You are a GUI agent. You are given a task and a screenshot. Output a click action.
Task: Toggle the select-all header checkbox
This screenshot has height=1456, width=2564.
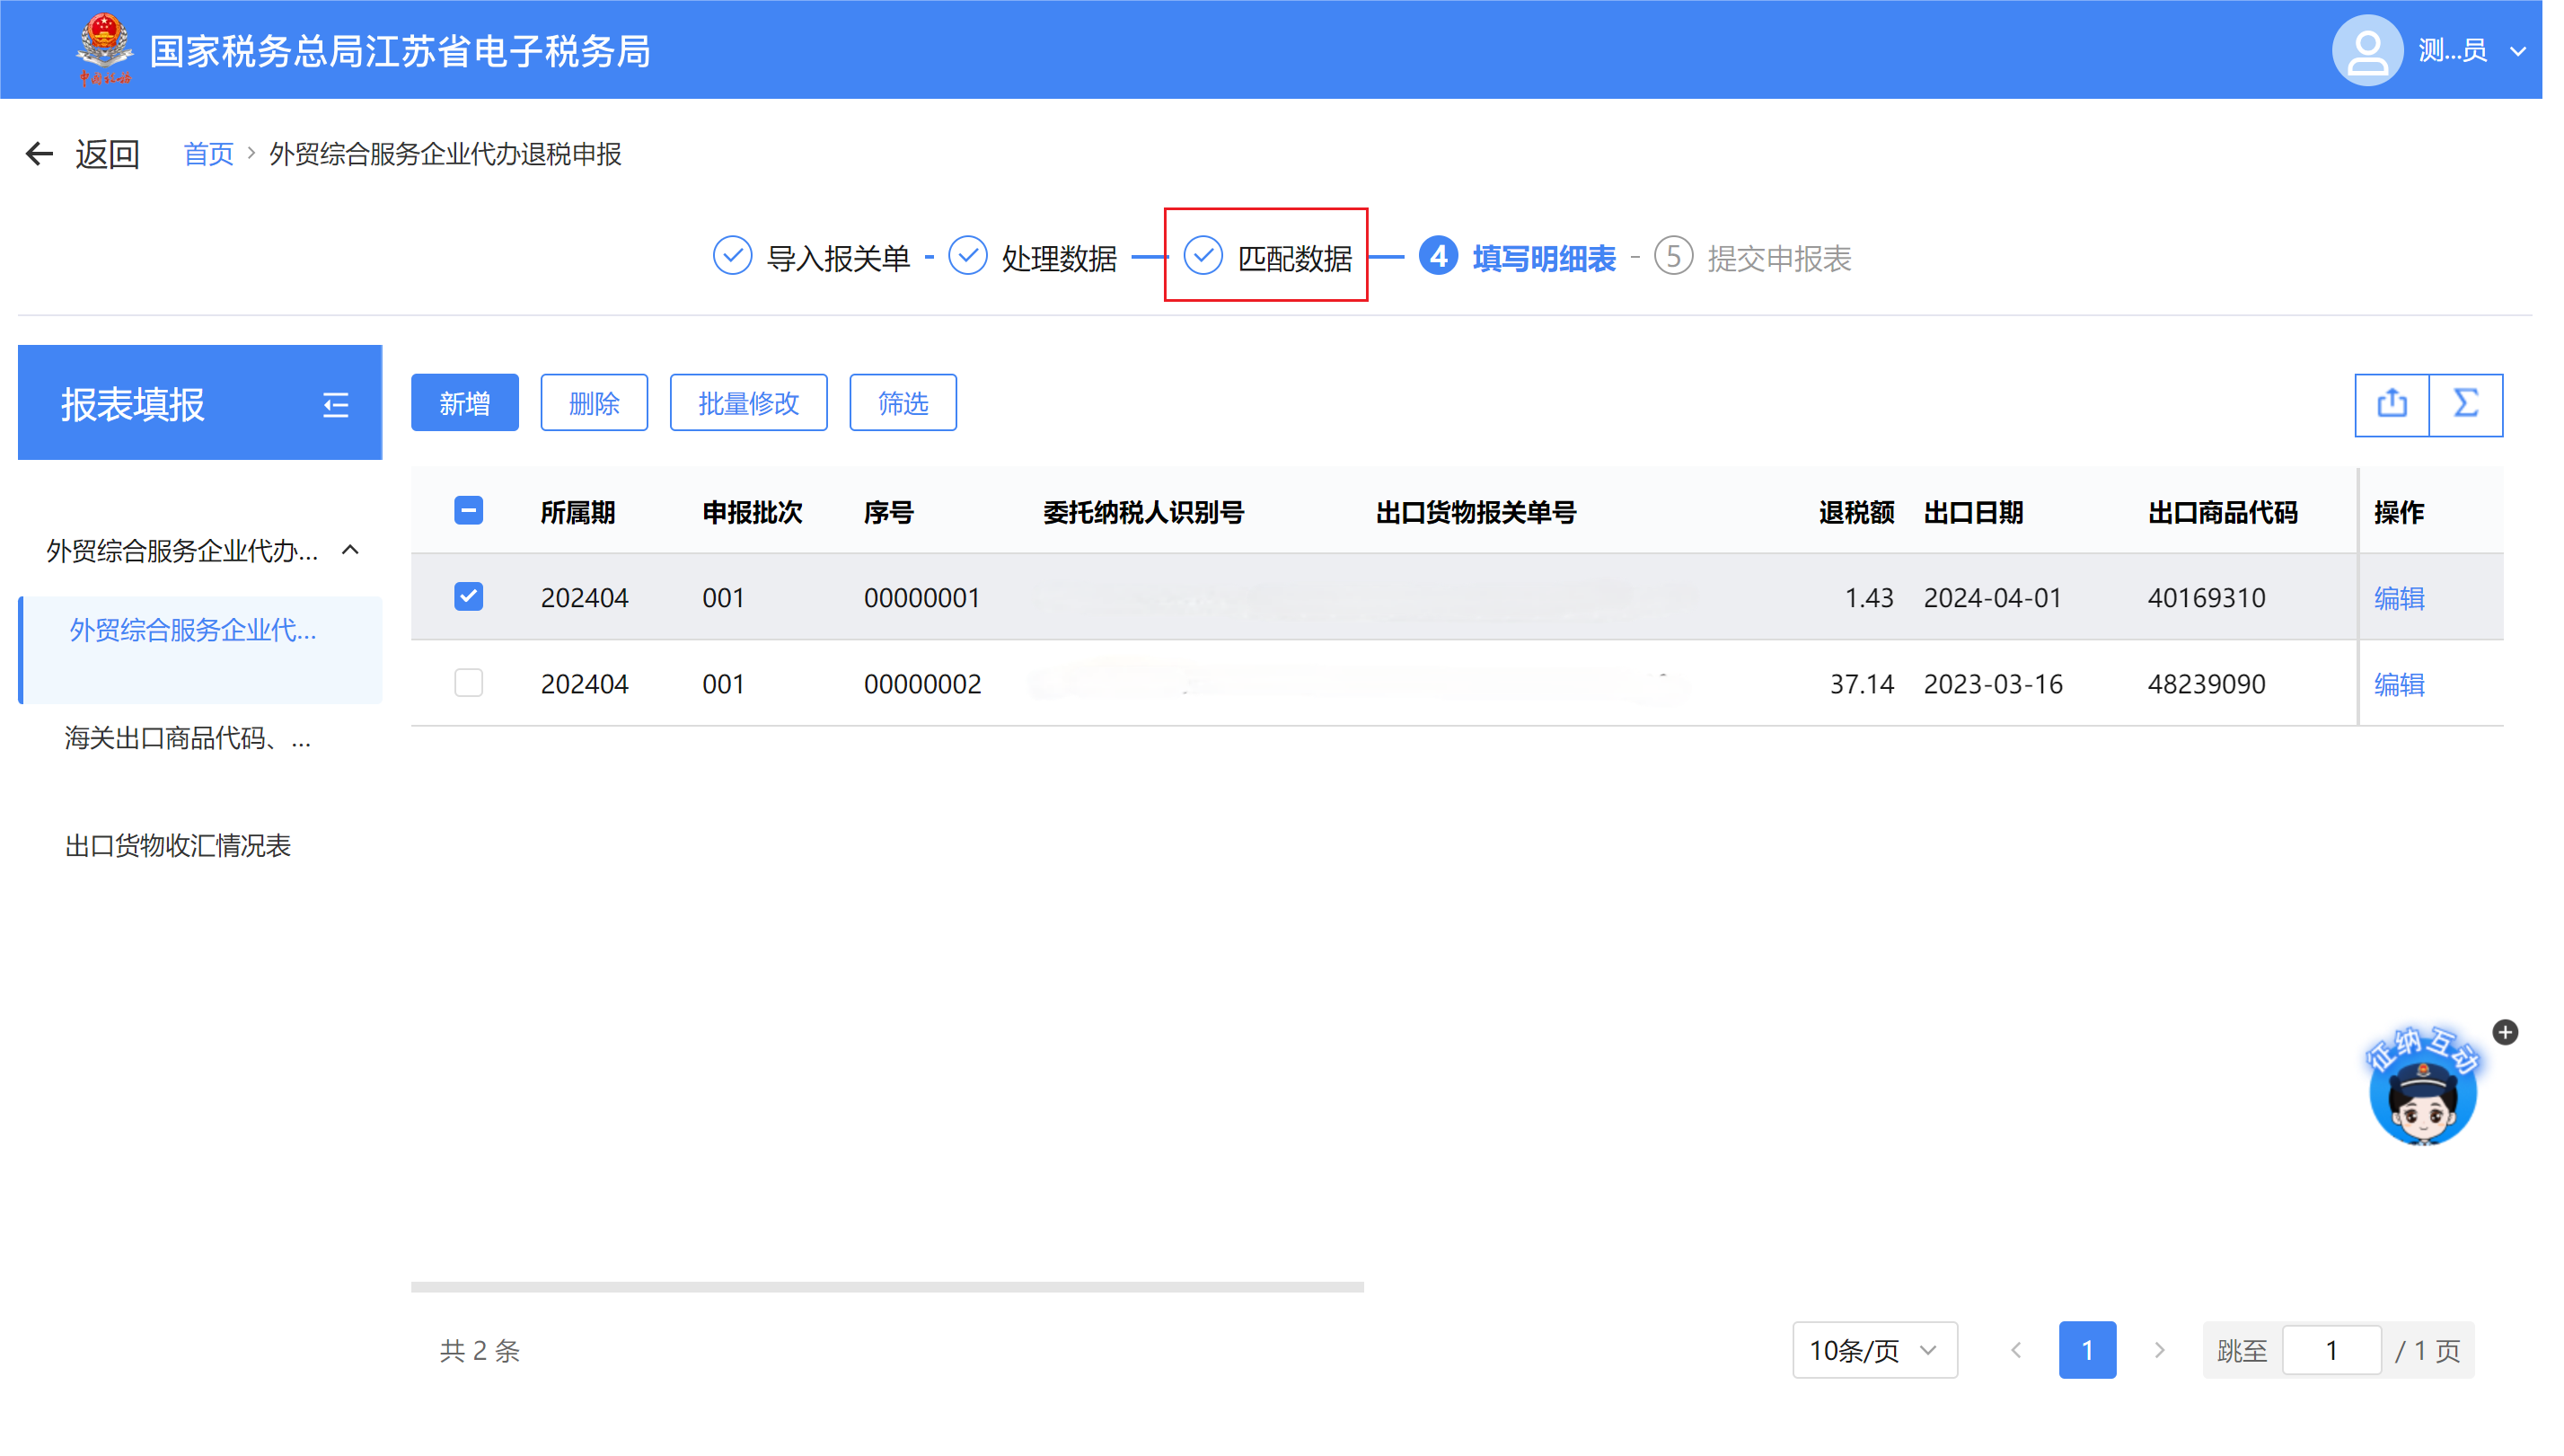click(468, 511)
